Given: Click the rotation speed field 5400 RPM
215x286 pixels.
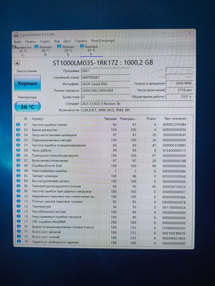Looking at the screenshot, I should 179,83.
